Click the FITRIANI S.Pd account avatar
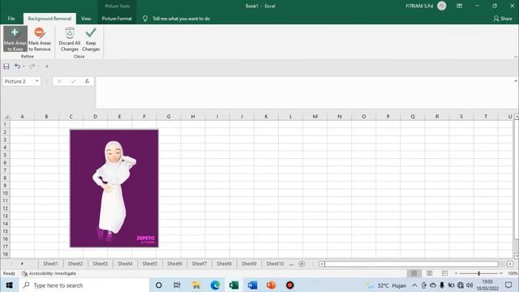 pyautogui.click(x=441, y=6)
